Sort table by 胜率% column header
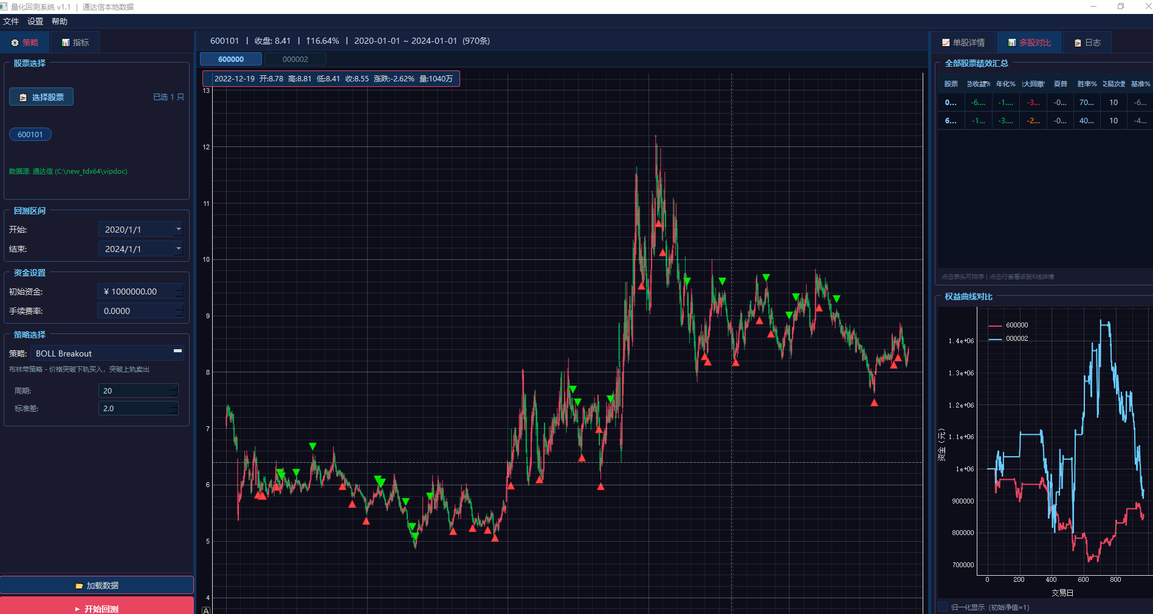 (1086, 84)
